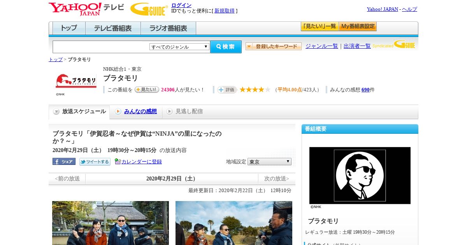The image size is (467, 245).
Task: Click the calendar icon before カレンダーに登録
Action: tap(118, 161)
